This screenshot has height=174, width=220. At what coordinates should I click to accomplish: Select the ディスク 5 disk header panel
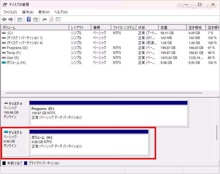coord(15,142)
